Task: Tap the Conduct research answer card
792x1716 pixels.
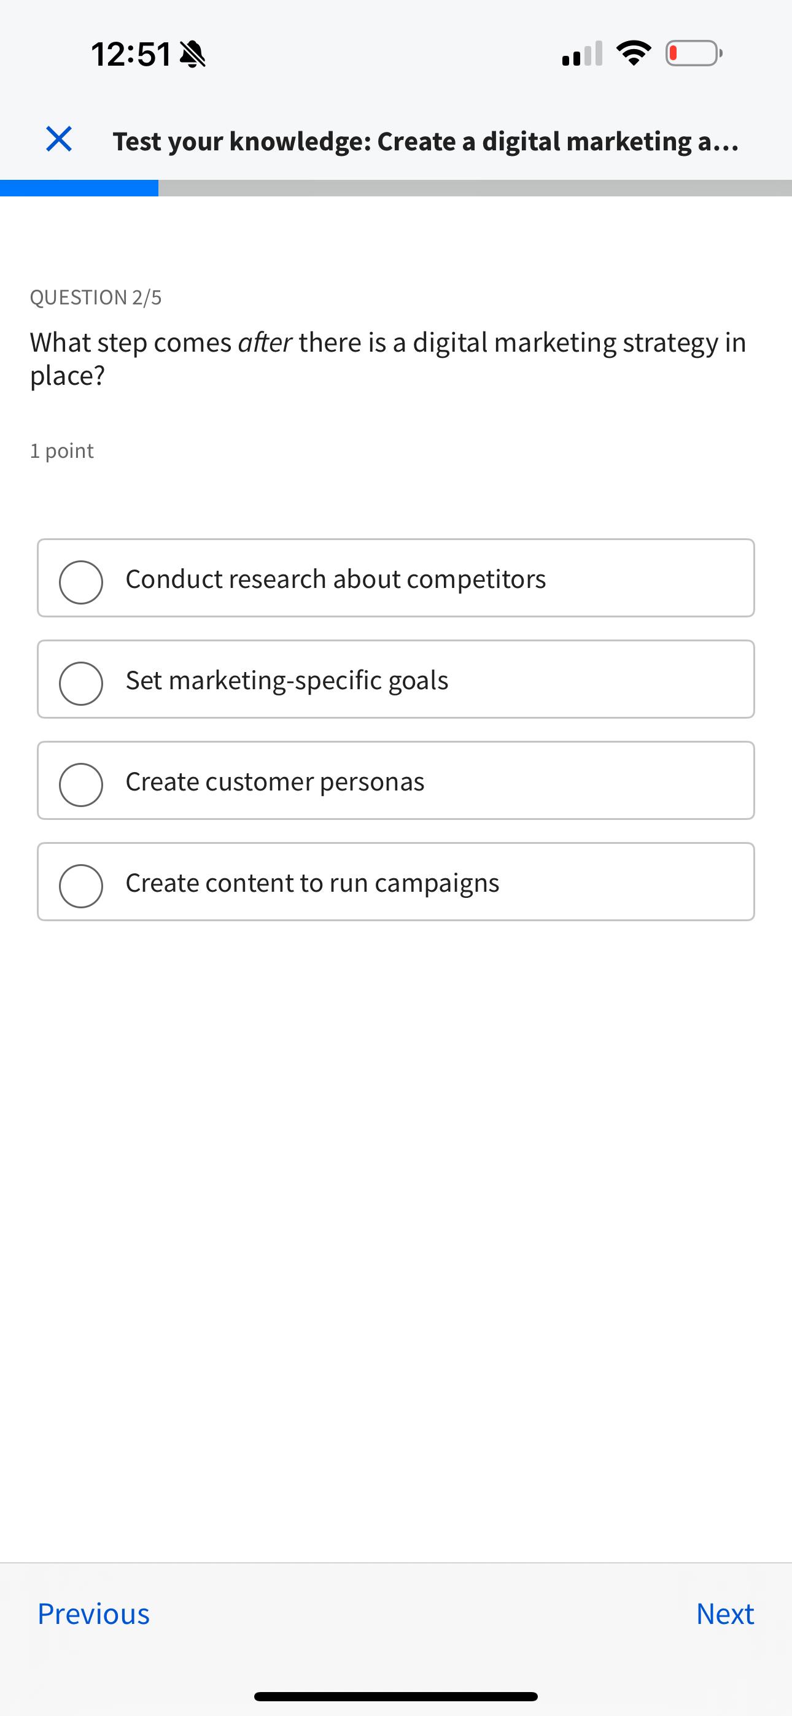Action: [x=396, y=578]
